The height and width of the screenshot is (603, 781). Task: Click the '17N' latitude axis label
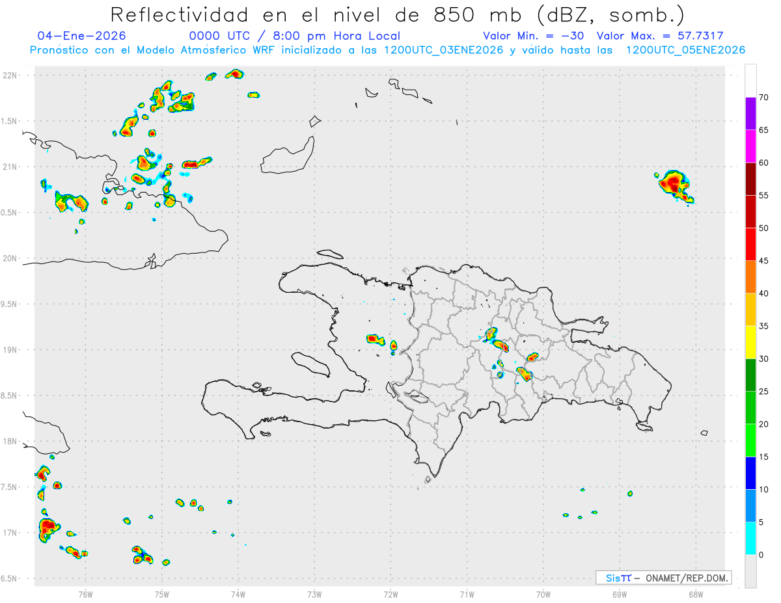point(10,533)
